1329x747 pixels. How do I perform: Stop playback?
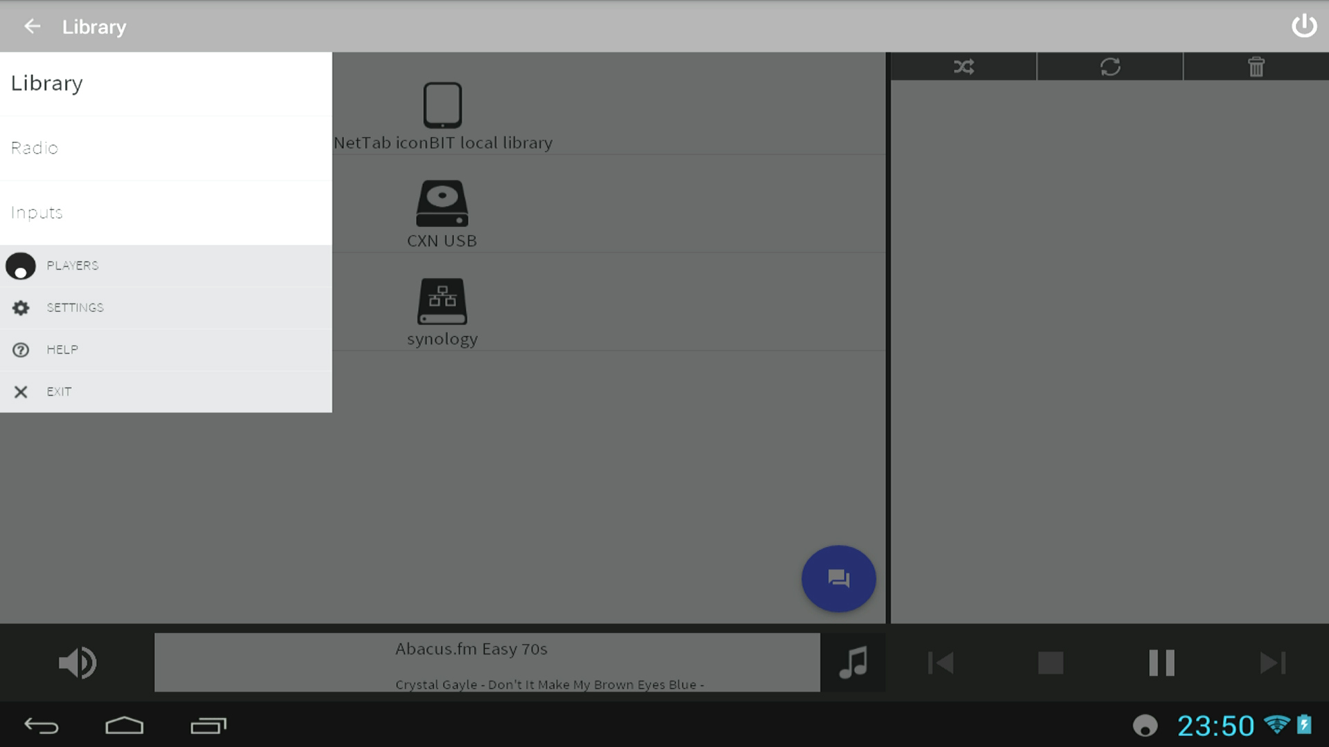pyautogui.click(x=1050, y=663)
